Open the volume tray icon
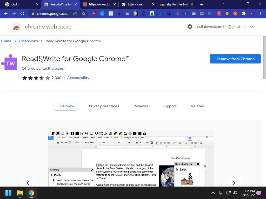266x199 pixels. click(x=235, y=193)
